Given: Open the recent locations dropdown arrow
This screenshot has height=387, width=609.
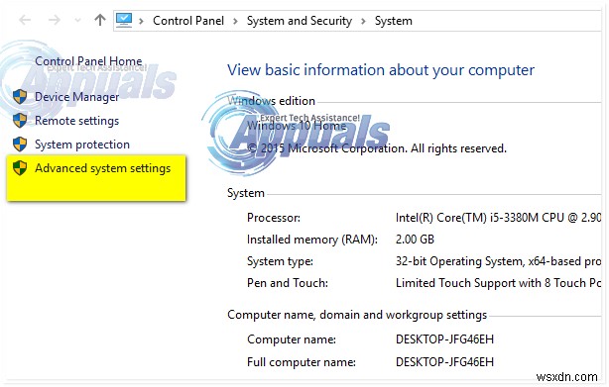Looking at the screenshot, I should point(77,20).
